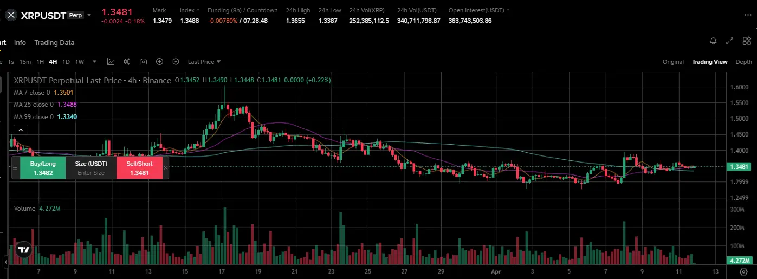Select the 15m time interval

point(25,62)
